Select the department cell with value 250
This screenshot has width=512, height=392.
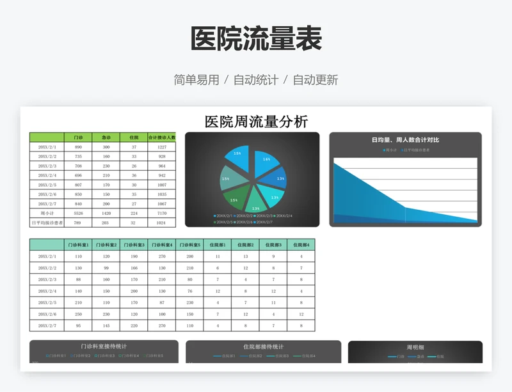pyautogui.click(x=78, y=314)
